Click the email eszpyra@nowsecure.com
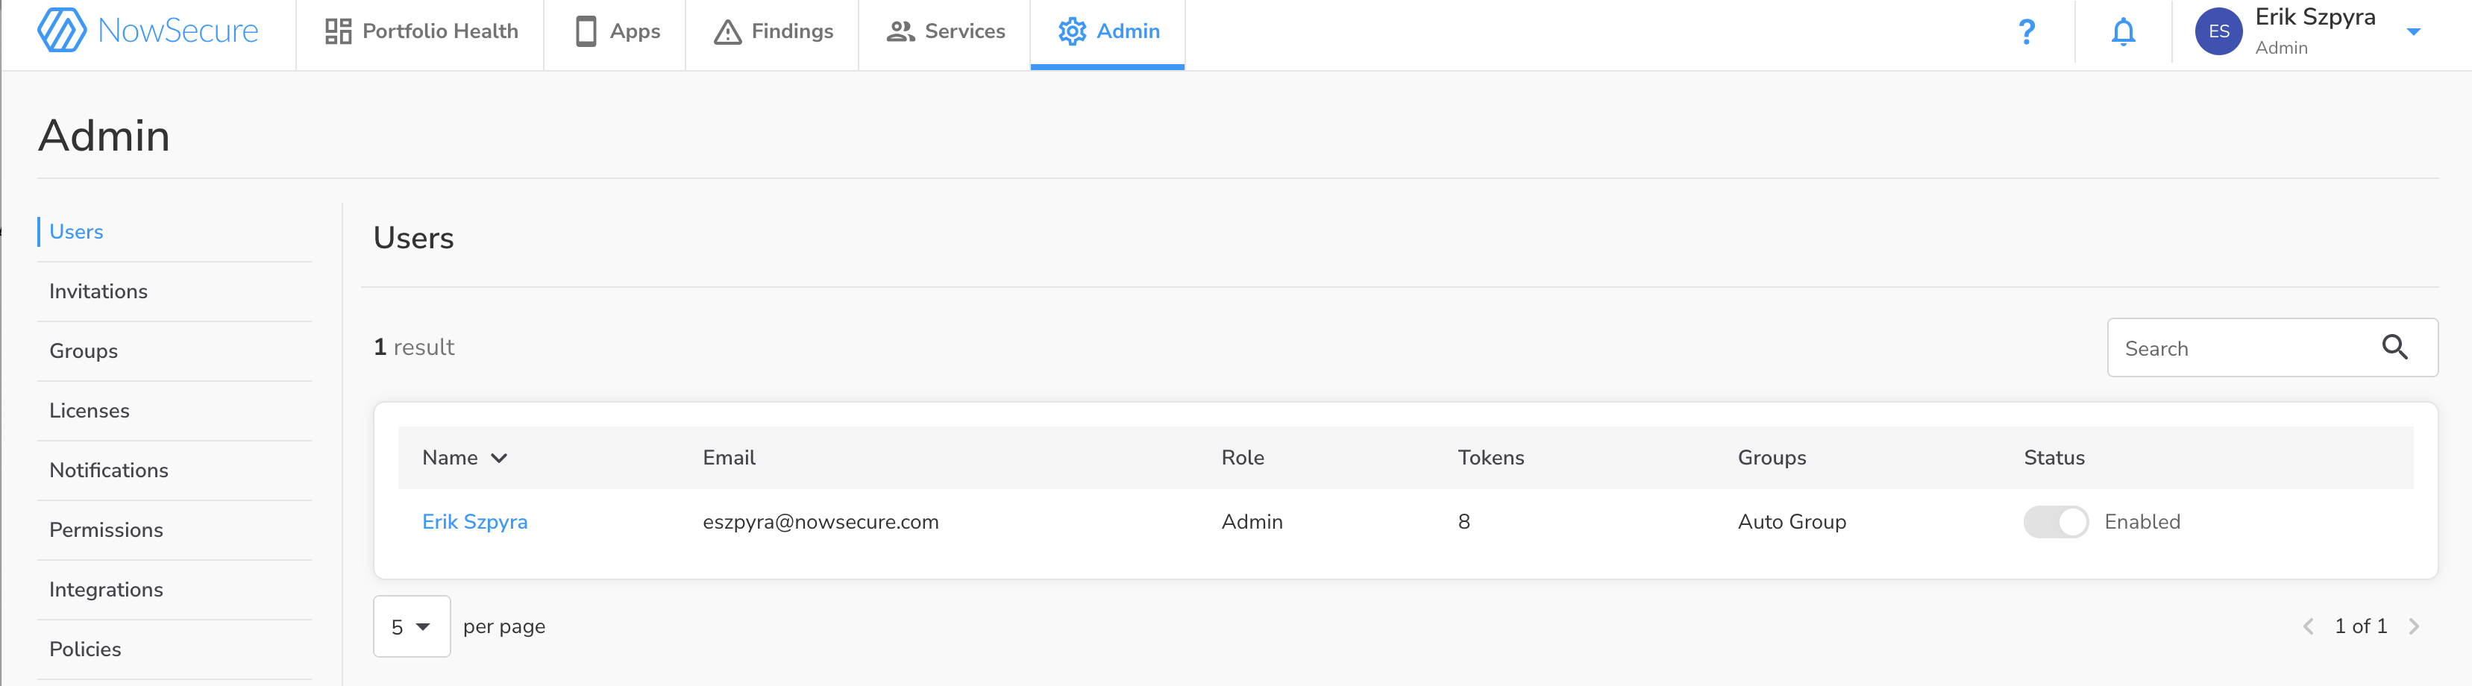 [821, 522]
